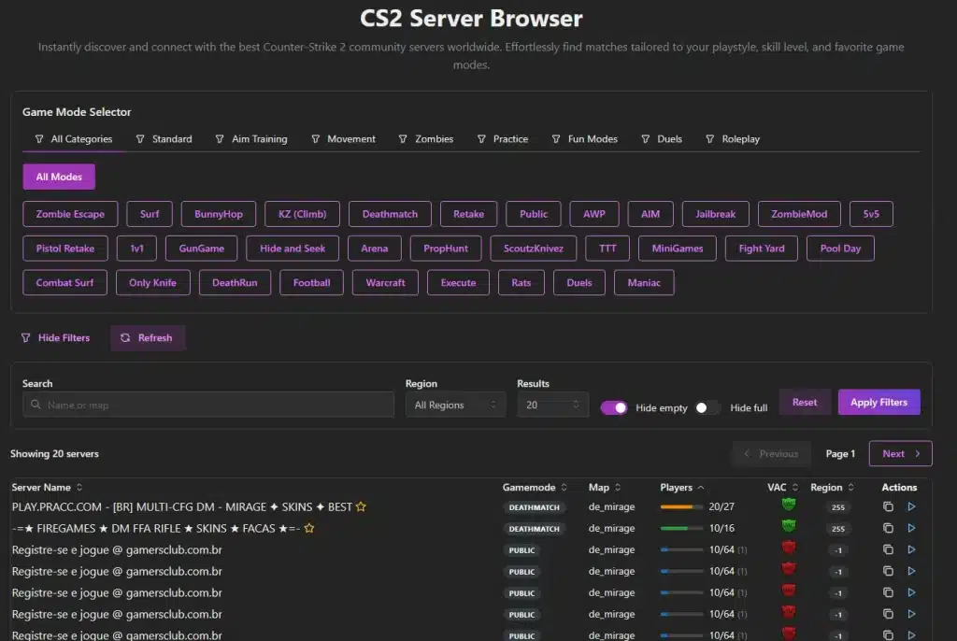Open the All Regions dropdown
Viewport: 957px width, 641px height.
coord(455,404)
